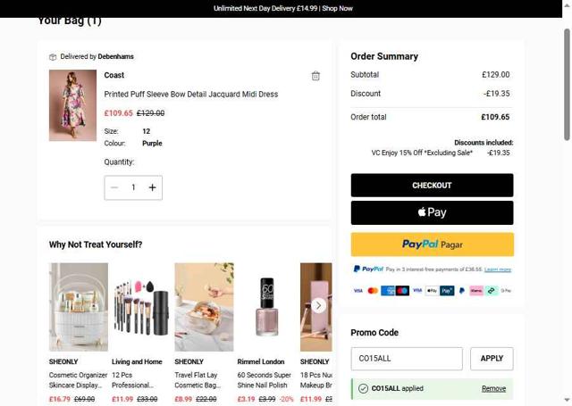Screen dimensions: 572x406
Task: Pay with the yellow PayPal Pagar button
Action: point(432,244)
